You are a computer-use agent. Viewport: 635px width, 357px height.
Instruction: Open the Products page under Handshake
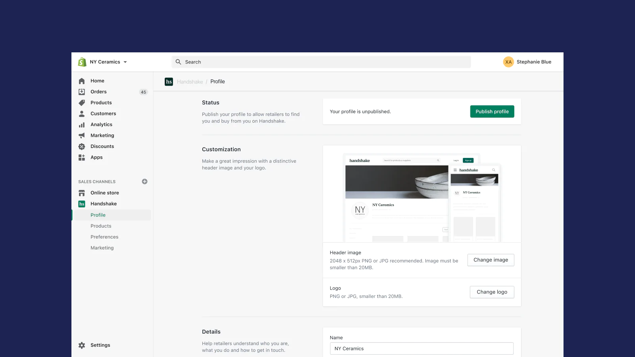(x=101, y=226)
